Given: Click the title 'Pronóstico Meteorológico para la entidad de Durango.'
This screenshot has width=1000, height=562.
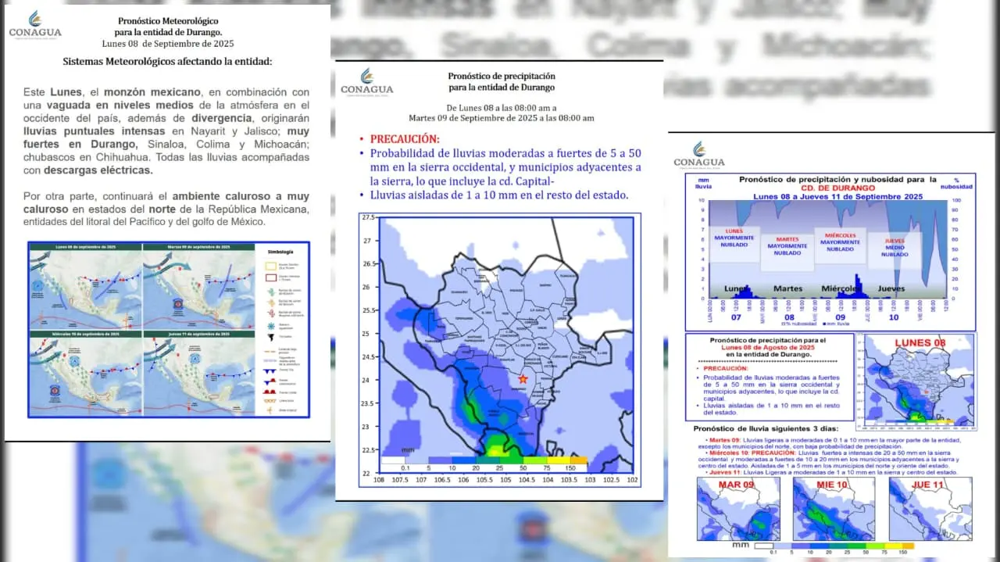Looking at the screenshot, I should coord(168,27).
